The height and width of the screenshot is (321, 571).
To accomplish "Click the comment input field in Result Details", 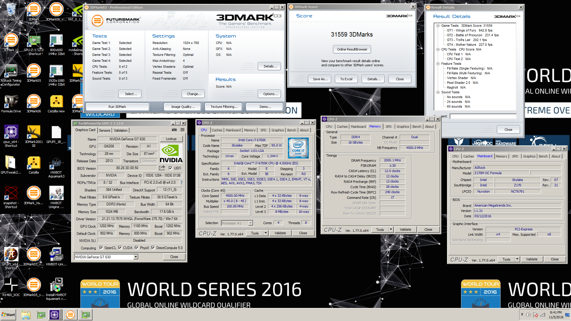I will click(x=483, y=116).
